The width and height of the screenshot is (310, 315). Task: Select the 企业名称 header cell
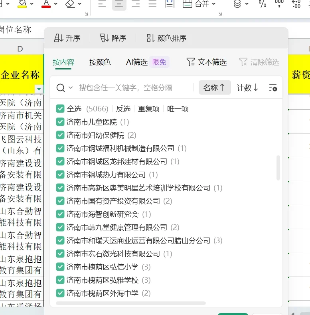(x=22, y=74)
